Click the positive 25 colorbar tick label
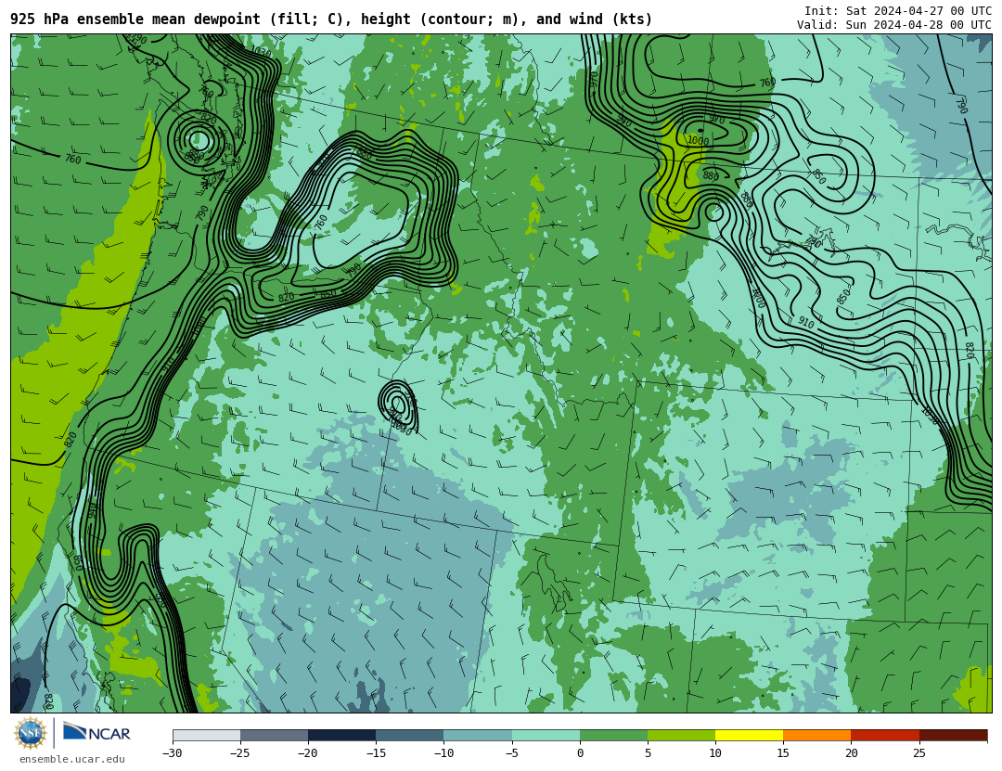The width and height of the screenshot is (1002, 771). click(x=918, y=753)
